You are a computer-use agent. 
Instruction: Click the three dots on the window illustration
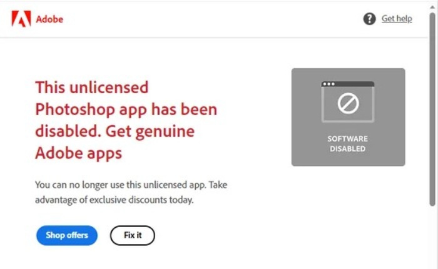click(328, 84)
